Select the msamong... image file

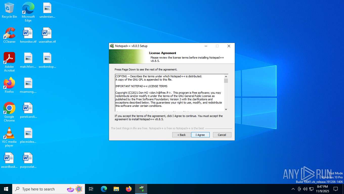28,85
